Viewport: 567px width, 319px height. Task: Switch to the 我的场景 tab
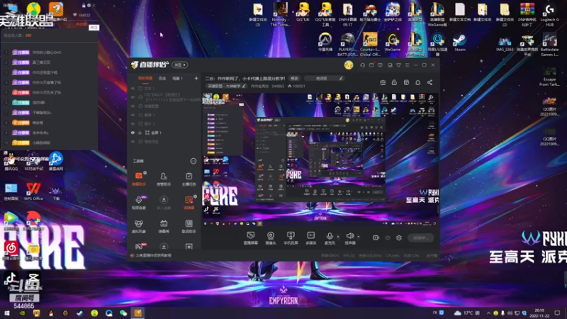coord(145,78)
